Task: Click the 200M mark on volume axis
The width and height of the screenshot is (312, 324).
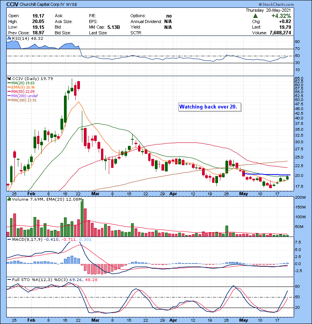Action: 300,198
